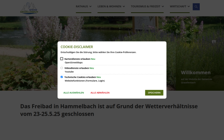
Task: Click ALLE AUSWÄHLEN button
Action: 74,93
